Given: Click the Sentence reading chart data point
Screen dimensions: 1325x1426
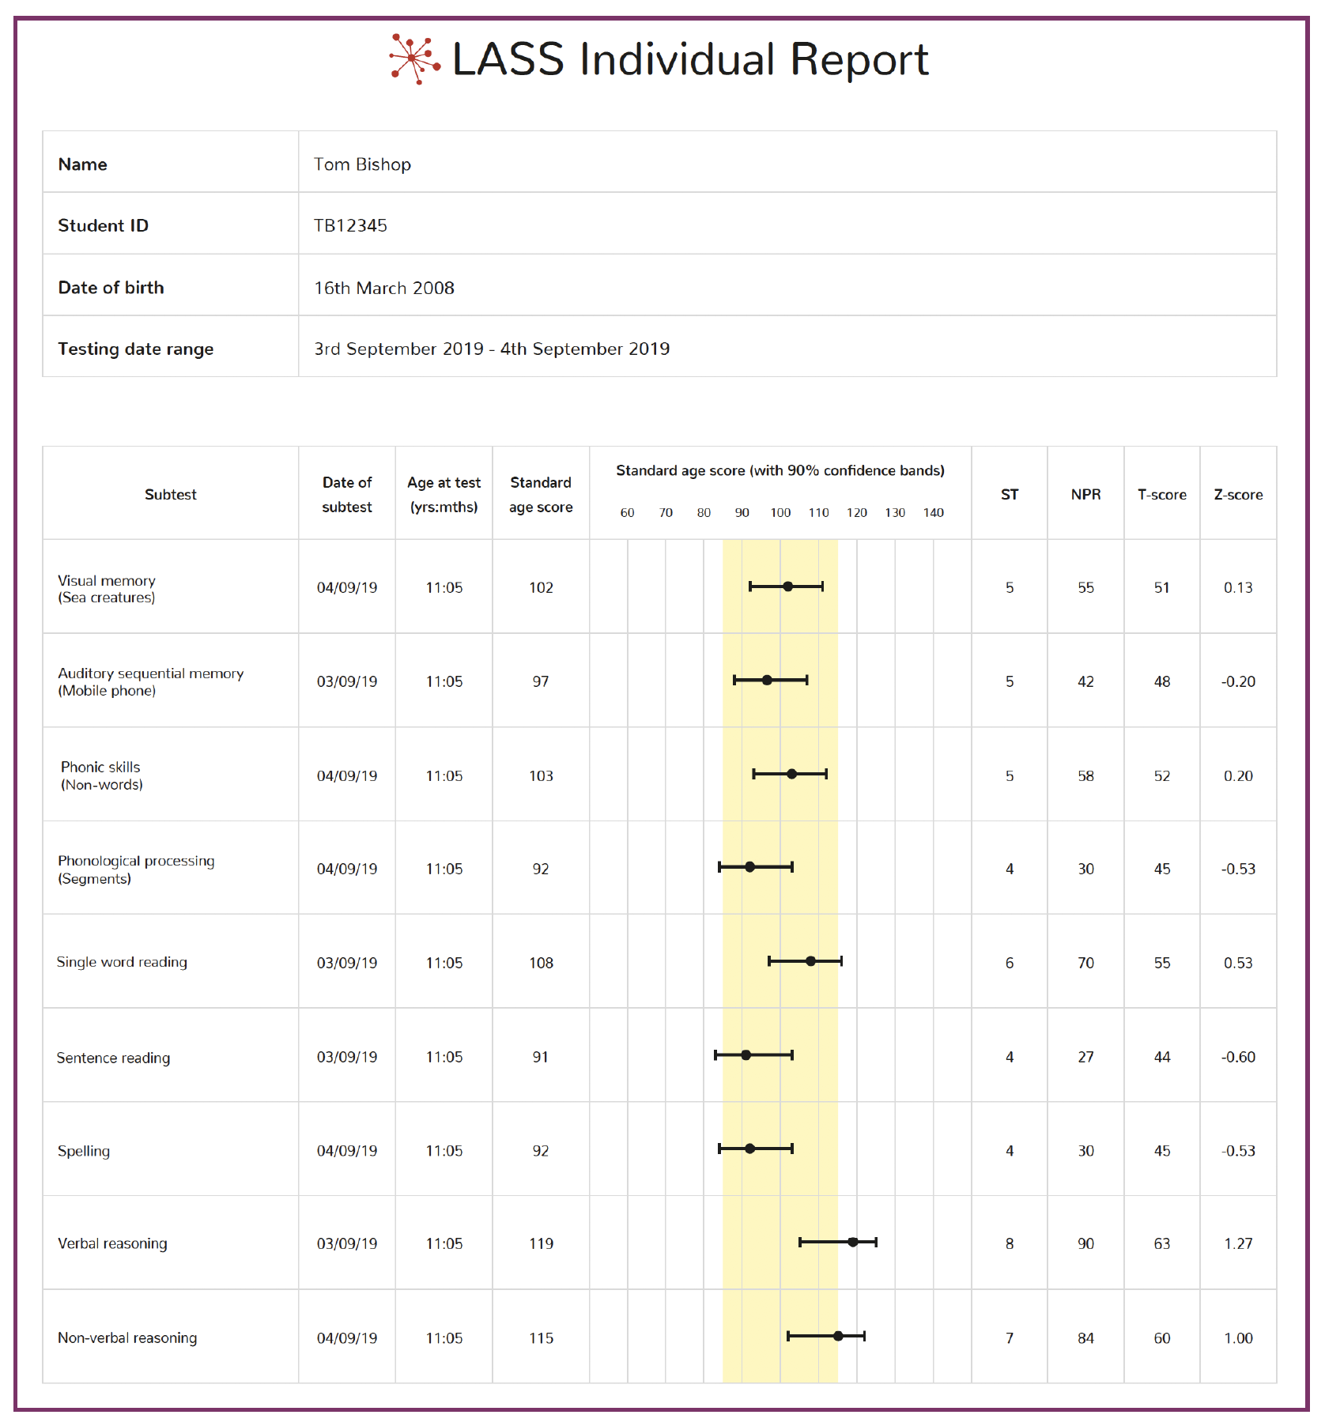Looking at the screenshot, I should tap(746, 1055).
